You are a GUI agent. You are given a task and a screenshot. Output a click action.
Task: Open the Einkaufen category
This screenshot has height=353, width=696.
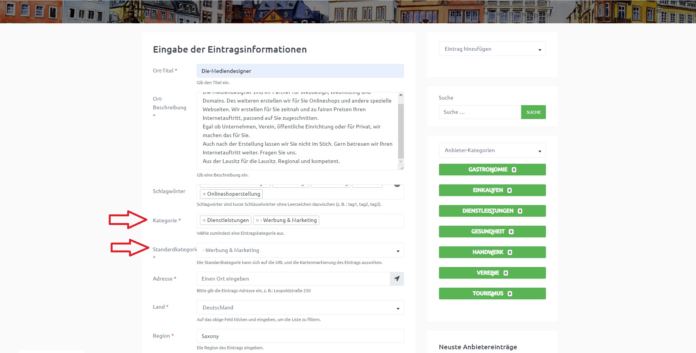tap(492, 190)
